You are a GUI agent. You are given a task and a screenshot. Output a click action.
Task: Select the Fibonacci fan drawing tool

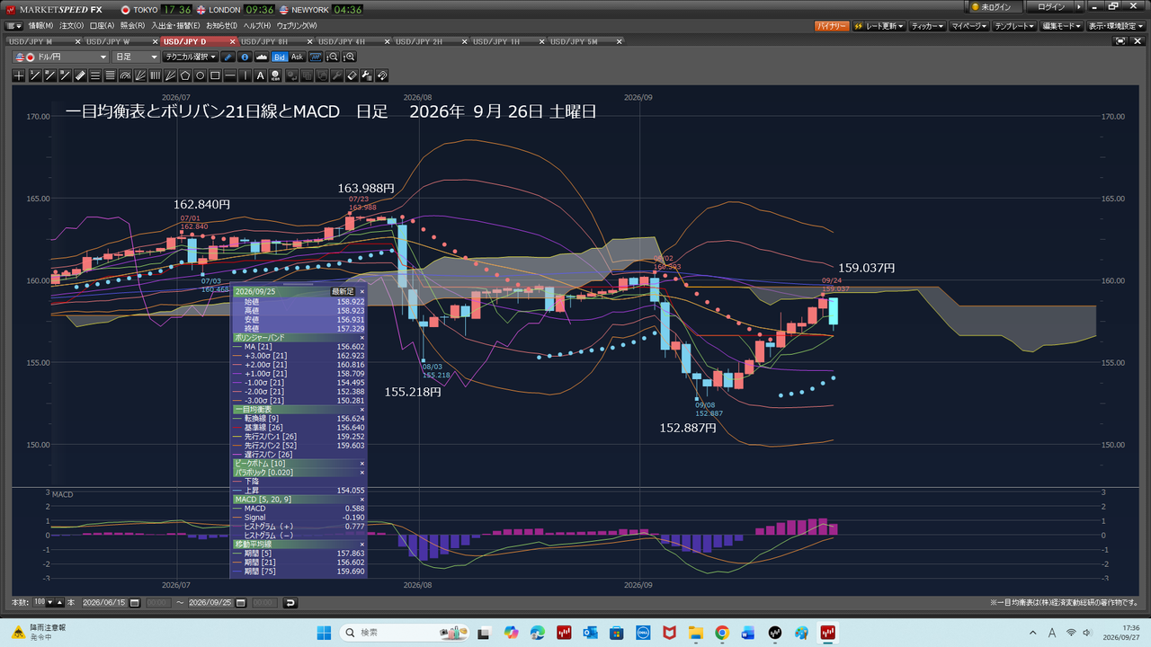click(140, 75)
